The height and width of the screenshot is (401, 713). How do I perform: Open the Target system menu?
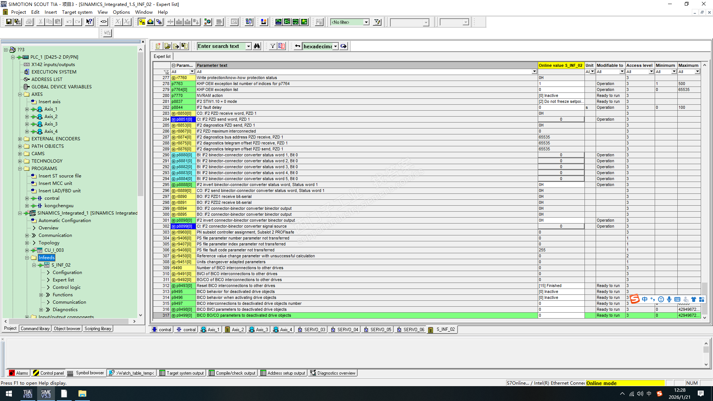coord(77,12)
